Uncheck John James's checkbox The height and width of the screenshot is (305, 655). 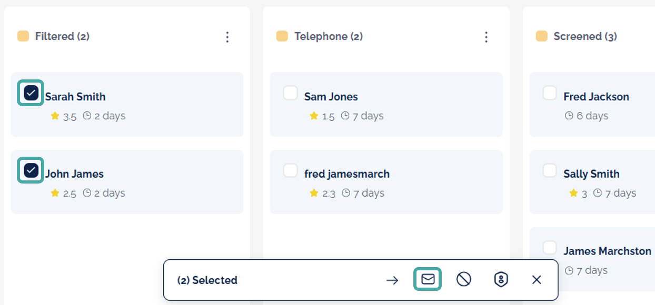point(31,170)
